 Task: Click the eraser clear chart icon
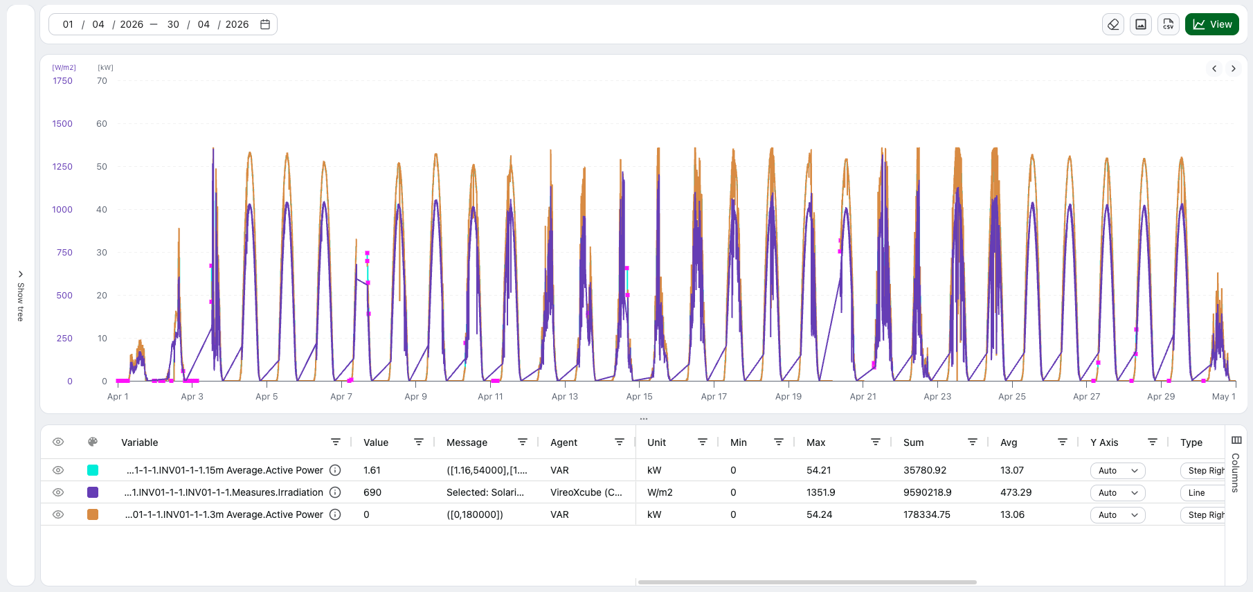pos(1113,24)
